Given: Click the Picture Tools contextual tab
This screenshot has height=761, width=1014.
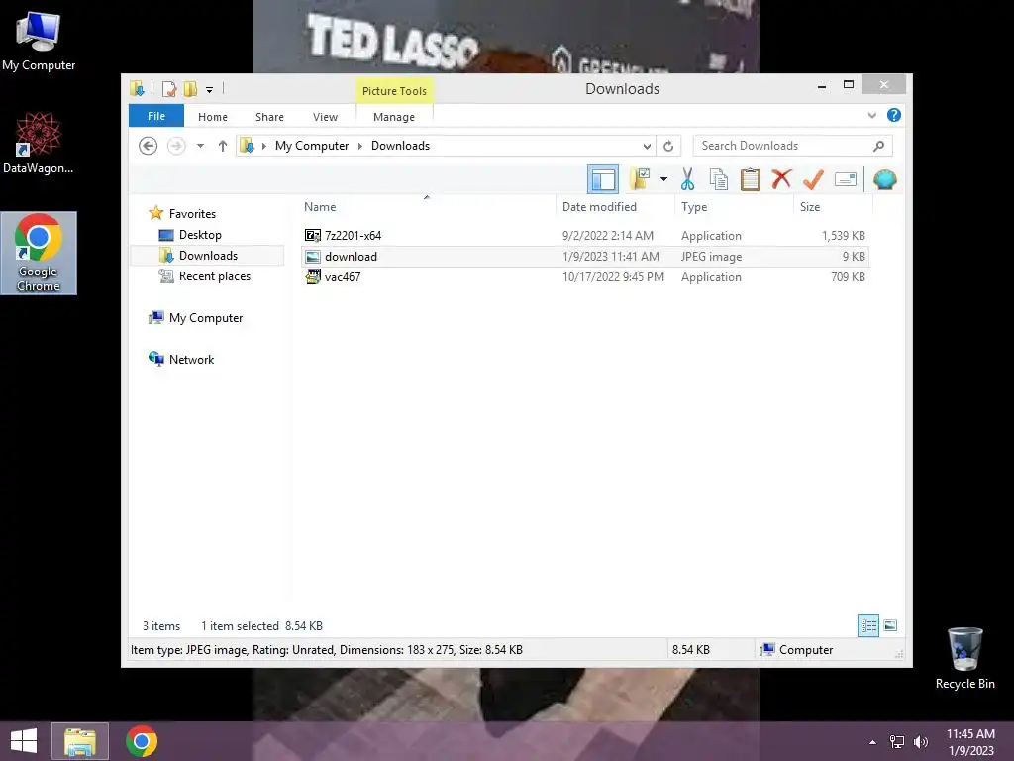Looking at the screenshot, I should (x=394, y=90).
